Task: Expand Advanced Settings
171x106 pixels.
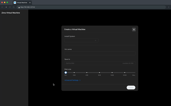Action: (x=72, y=80)
